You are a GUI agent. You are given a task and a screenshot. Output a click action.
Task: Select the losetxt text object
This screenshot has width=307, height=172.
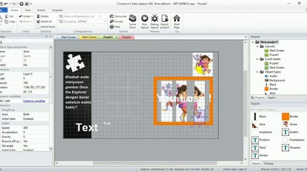tap(290, 132)
